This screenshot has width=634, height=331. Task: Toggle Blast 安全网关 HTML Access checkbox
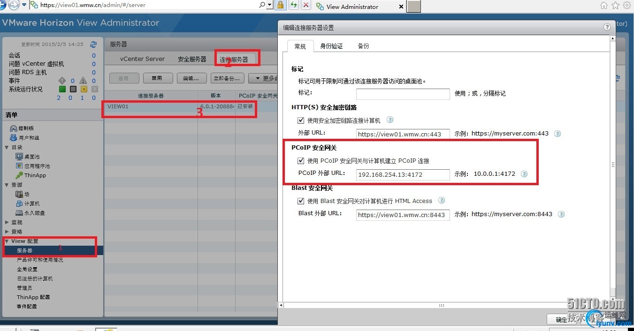(301, 201)
